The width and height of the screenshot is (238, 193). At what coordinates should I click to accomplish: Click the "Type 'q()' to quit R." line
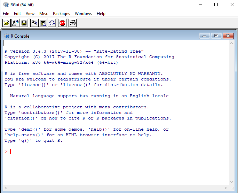coord(33,141)
